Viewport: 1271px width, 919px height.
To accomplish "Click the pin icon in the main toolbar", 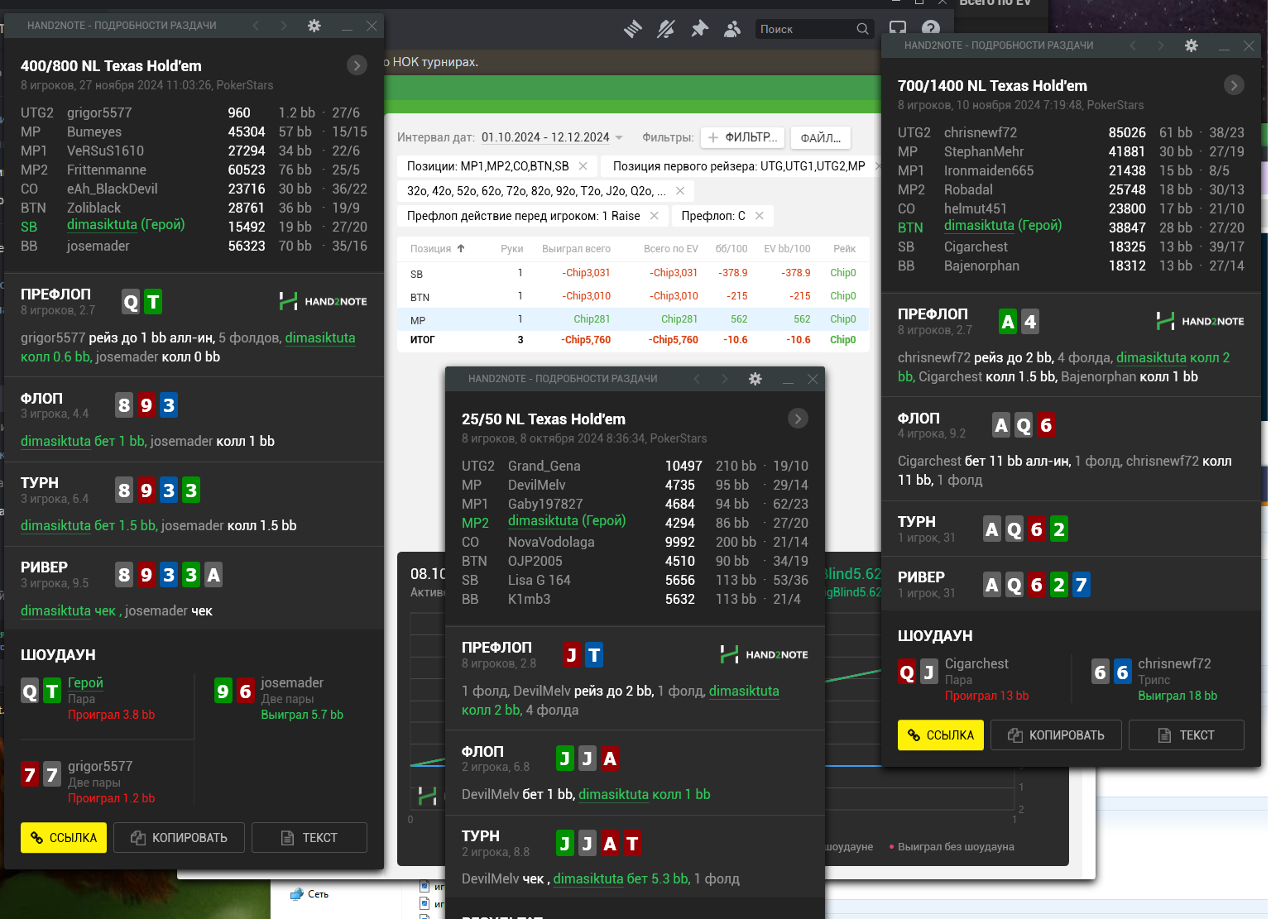I will (700, 29).
